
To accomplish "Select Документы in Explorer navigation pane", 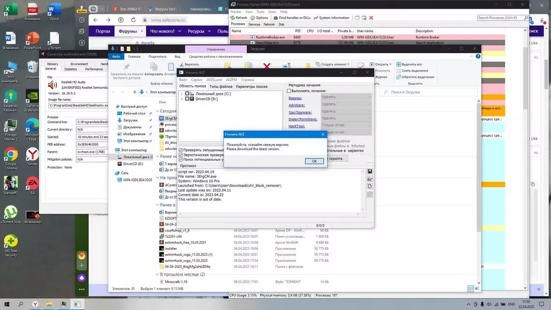I will pyautogui.click(x=133, y=127).
